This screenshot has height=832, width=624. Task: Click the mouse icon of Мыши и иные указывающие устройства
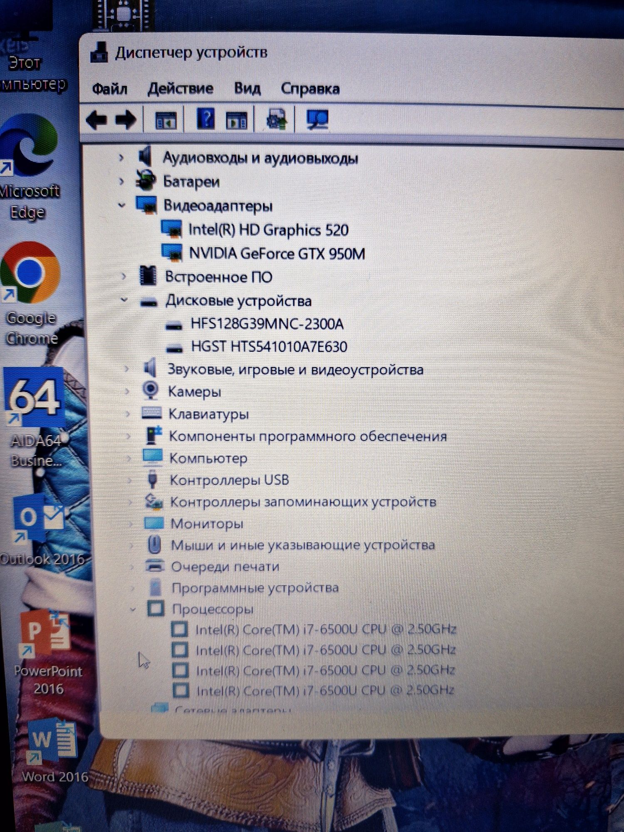tap(154, 544)
